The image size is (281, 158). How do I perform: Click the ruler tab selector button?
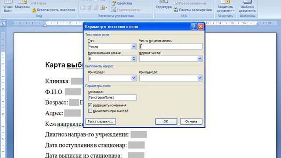click(x=3, y=23)
